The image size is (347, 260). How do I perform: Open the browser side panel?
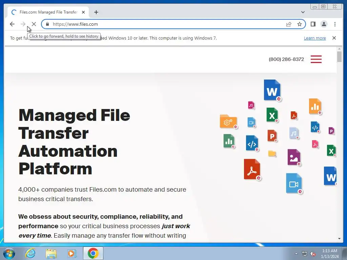[x=313, y=24]
